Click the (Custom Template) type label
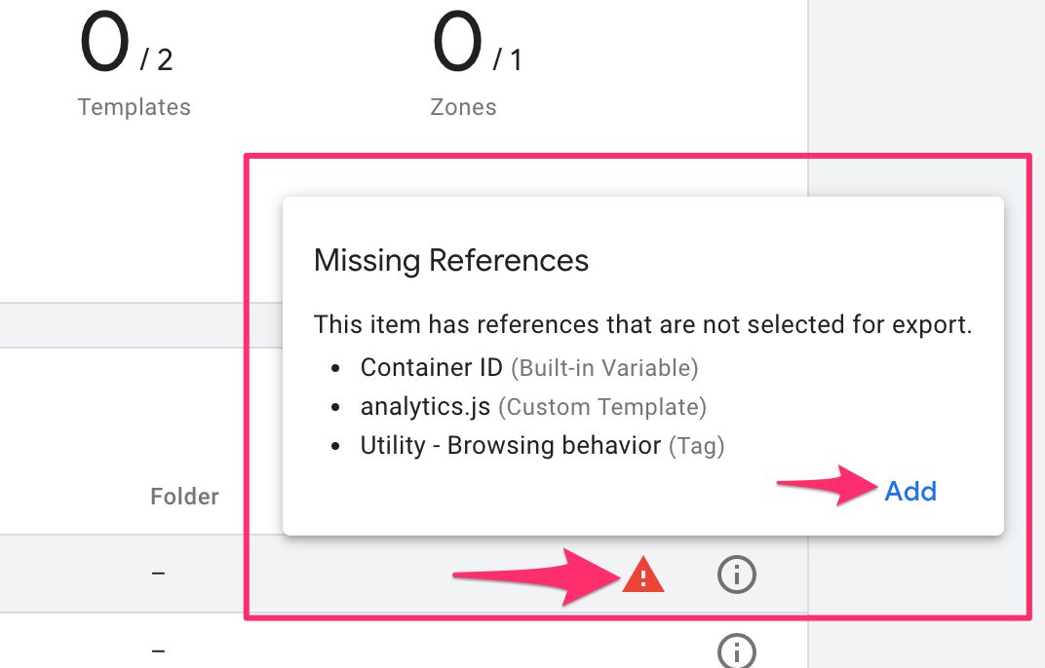Screen dimensions: 1045x668 coord(602,407)
